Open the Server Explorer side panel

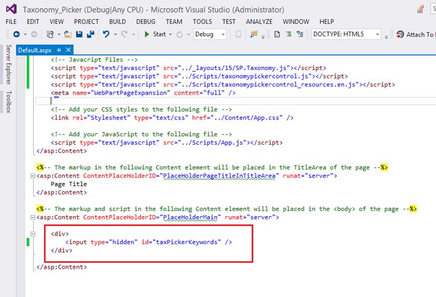tap(9, 64)
